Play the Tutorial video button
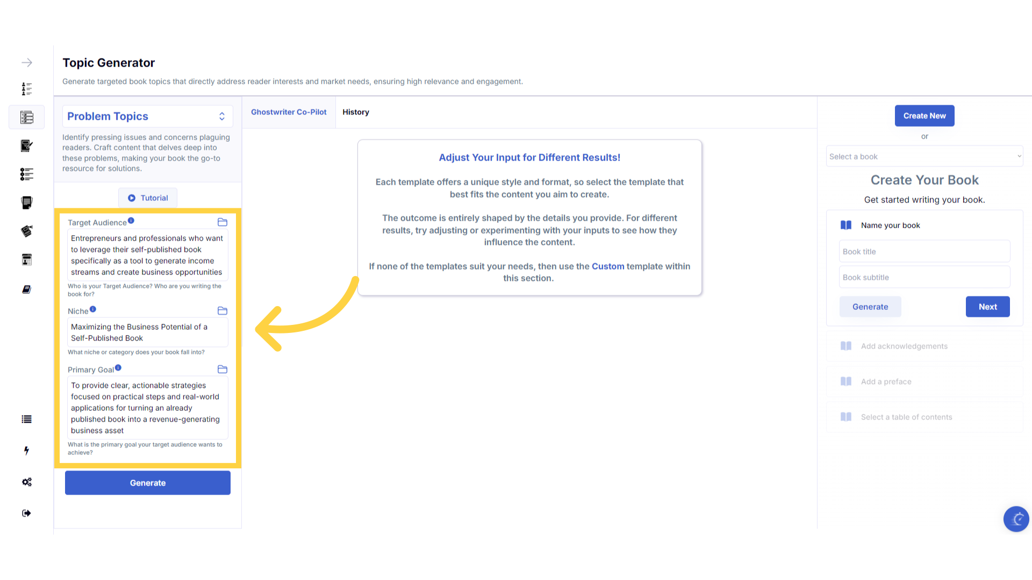The height and width of the screenshot is (580, 1032). click(x=148, y=198)
